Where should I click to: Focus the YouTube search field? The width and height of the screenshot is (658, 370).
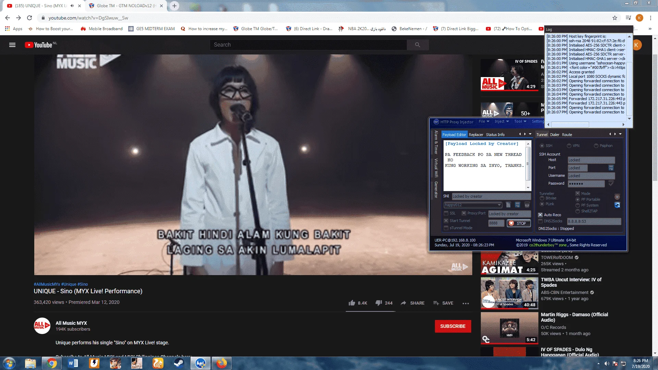[x=308, y=45]
